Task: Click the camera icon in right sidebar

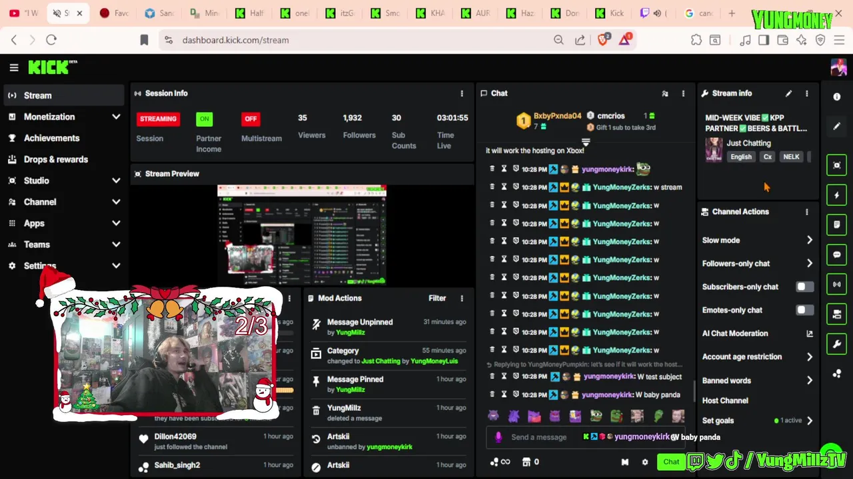Action: [837, 314]
